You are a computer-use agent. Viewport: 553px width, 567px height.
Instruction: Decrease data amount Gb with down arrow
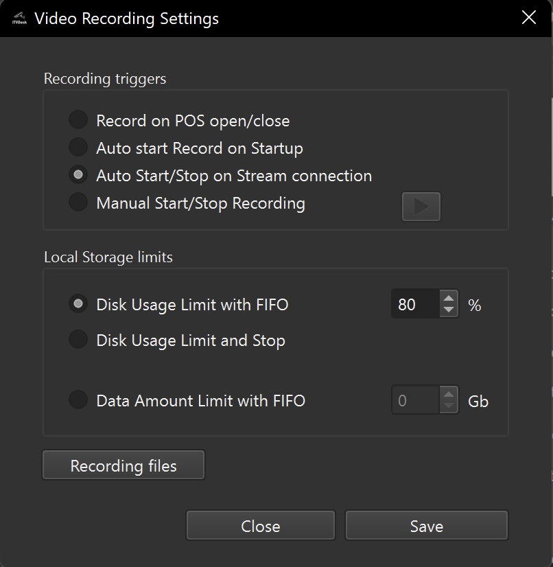(x=449, y=406)
